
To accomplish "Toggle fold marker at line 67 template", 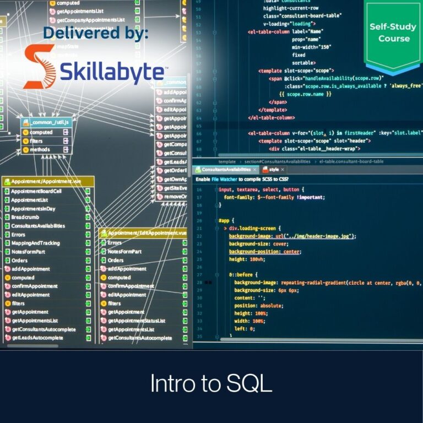I will [x=214, y=142].
